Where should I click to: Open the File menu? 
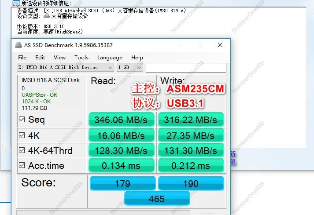[x=22, y=58]
